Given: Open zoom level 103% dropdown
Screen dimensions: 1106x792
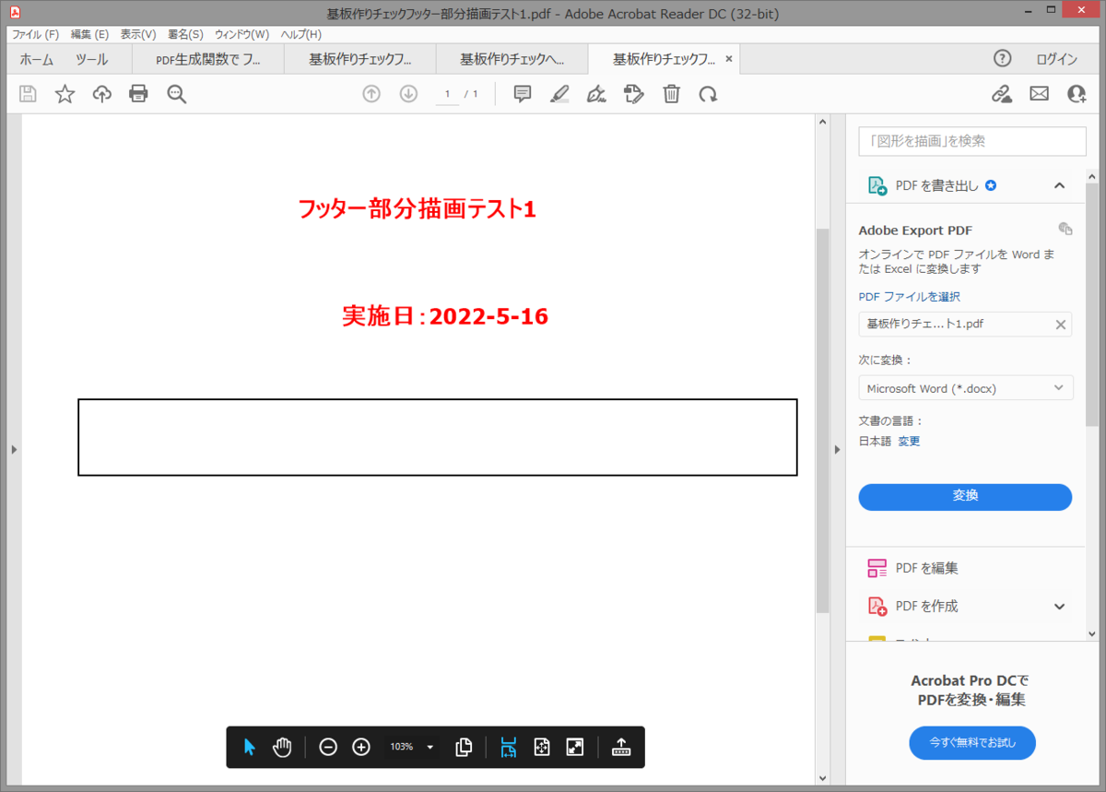Looking at the screenshot, I should tap(411, 747).
